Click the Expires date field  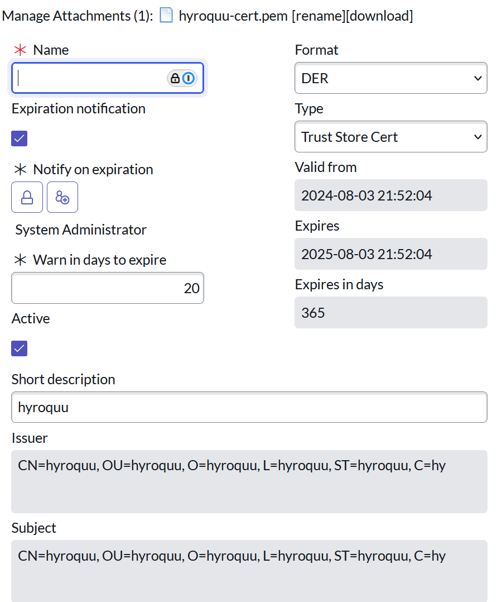[390, 254]
